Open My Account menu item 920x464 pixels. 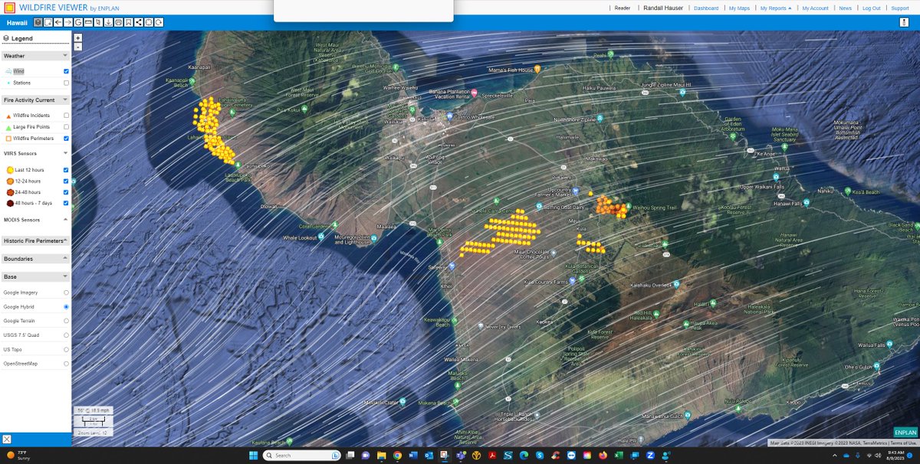point(815,8)
